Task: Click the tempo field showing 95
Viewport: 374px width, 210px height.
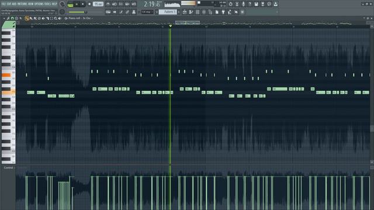Action: 98,4
